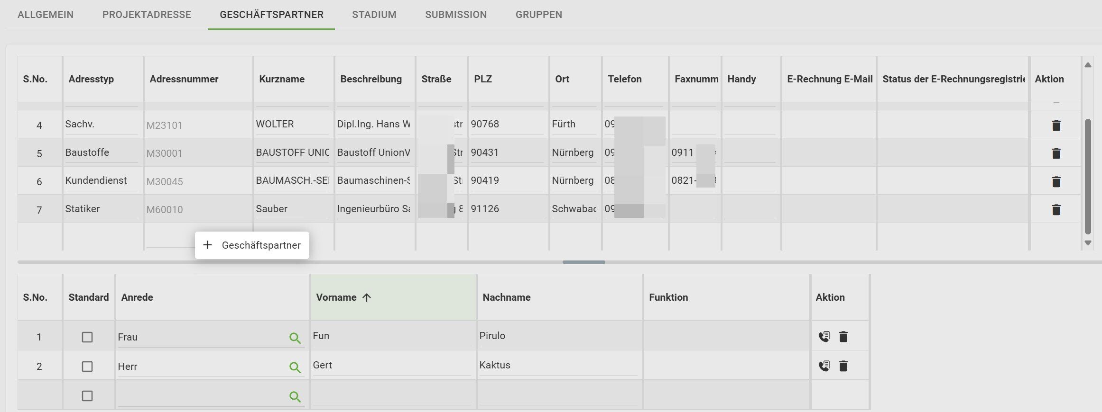Open contact details for Gert Kaktus
The height and width of the screenshot is (412, 1102).
[x=824, y=366]
